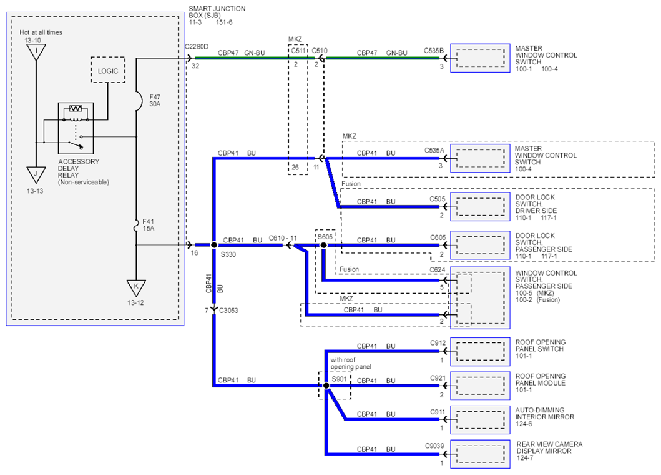Click the 'DOOR LOCK SWITCH, PASSENGER SIDE' label
Screen dimensions: 661x475
[x=544, y=242]
